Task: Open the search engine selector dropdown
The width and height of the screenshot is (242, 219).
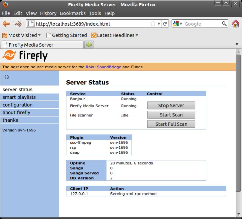Action: click(178, 24)
